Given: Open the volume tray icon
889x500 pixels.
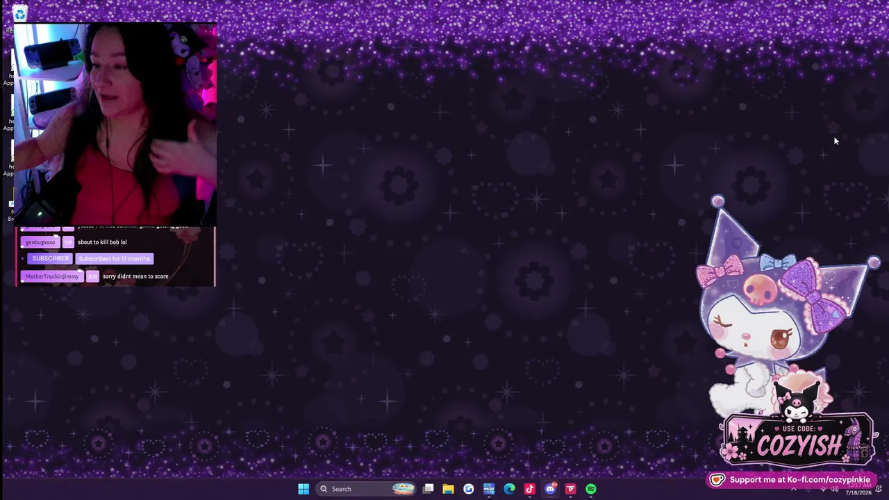Looking at the screenshot, I should tap(833, 489).
